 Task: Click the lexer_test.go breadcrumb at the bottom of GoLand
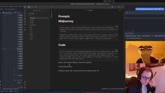pyautogui.click(x=14, y=91)
